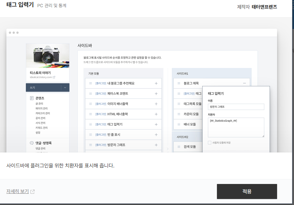Add the 태그 입력기 plugin with plus

coord(156,124)
